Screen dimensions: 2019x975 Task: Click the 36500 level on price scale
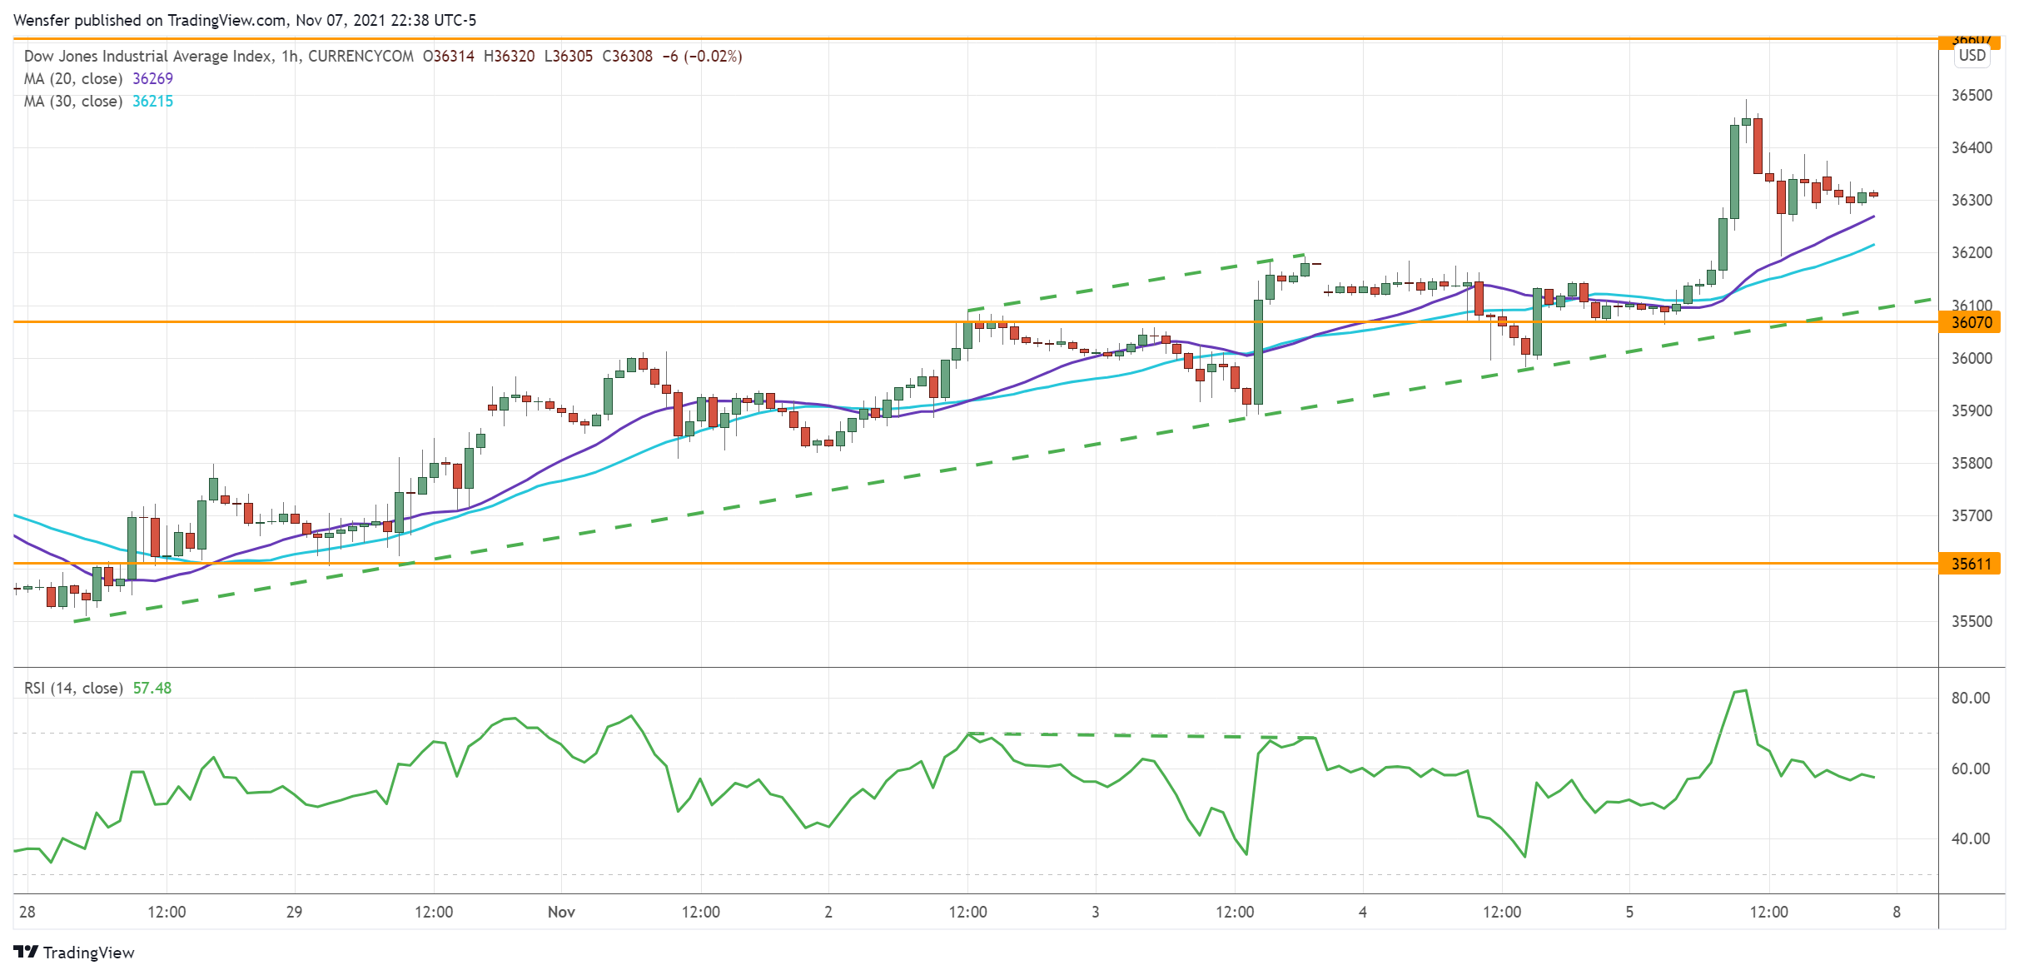click(x=1972, y=95)
